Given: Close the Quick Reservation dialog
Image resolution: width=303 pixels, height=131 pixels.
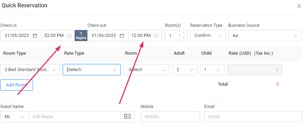Looking at the screenshot, I should click(299, 6).
